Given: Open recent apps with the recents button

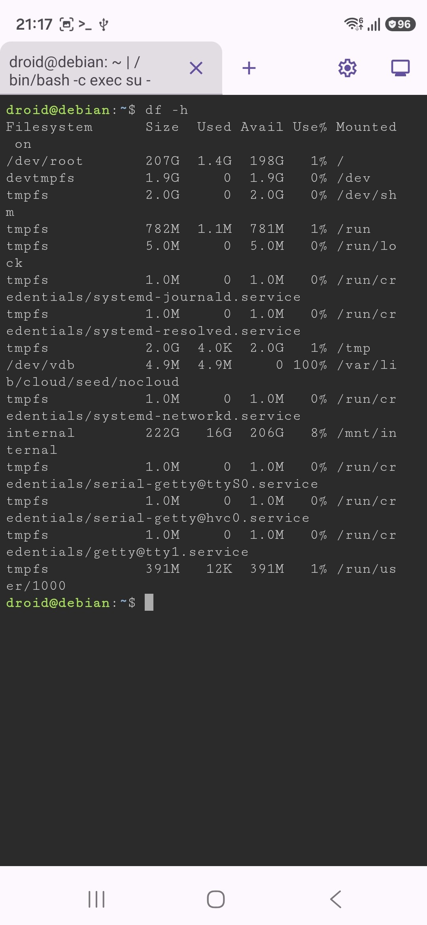Looking at the screenshot, I should (96, 899).
